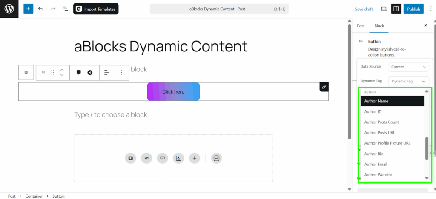Open the text alignment toolbar option
Image resolution: width=436 pixels, height=199 pixels.
107,72
